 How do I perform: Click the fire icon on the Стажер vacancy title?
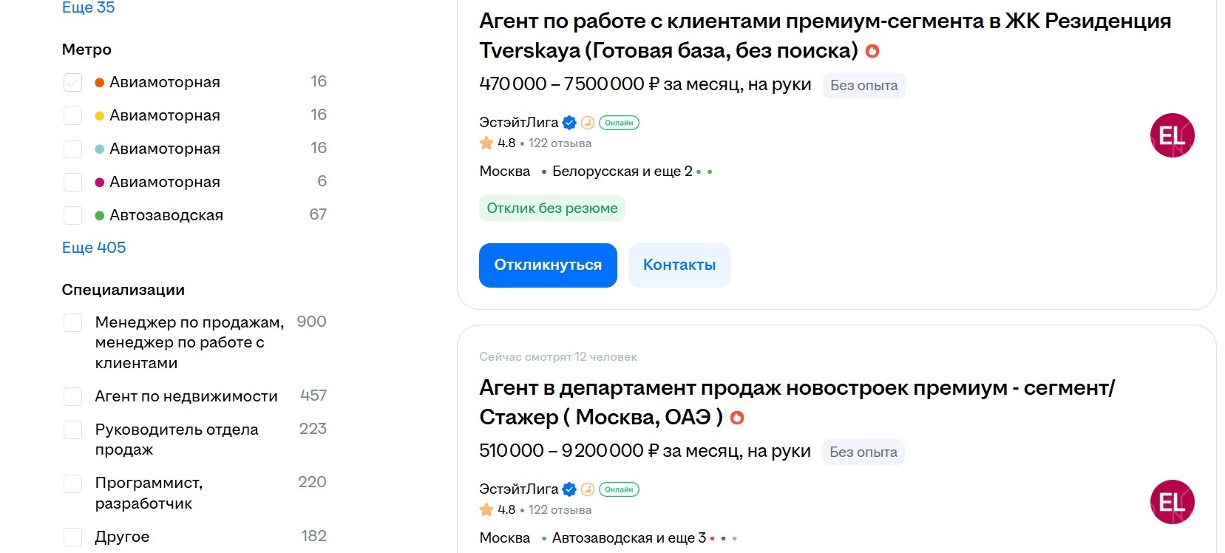tap(738, 417)
